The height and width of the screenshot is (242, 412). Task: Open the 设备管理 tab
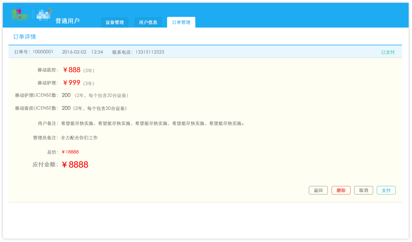[x=115, y=22]
